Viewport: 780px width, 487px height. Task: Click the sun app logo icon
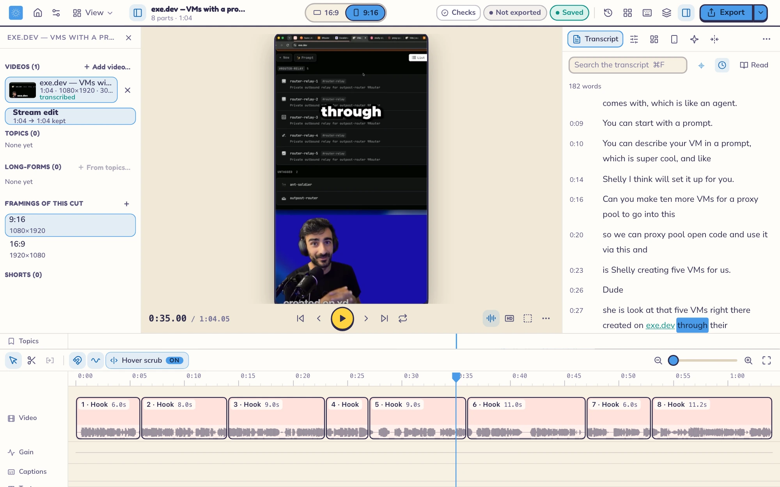click(x=16, y=13)
